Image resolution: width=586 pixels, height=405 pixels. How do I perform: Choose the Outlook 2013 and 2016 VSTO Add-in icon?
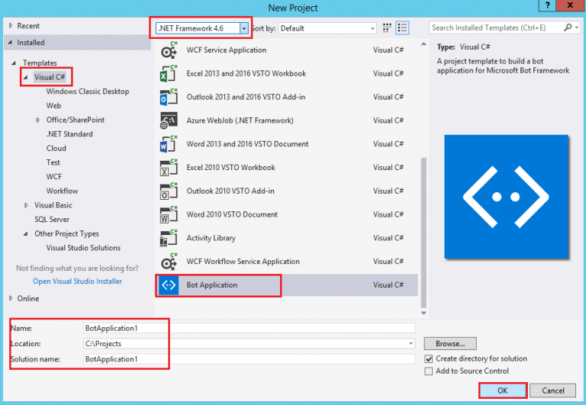pos(168,98)
